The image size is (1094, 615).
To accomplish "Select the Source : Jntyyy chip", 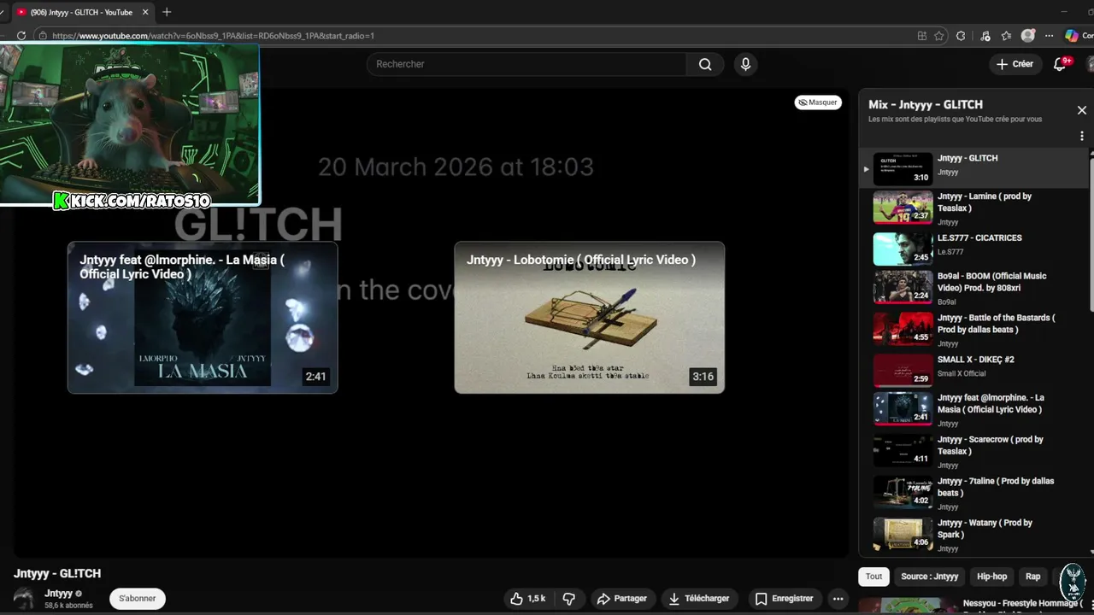I will point(929,577).
